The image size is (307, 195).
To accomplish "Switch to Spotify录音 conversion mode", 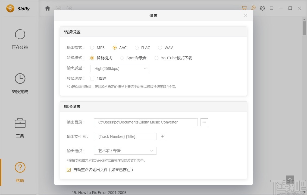I will (x=122, y=58).
